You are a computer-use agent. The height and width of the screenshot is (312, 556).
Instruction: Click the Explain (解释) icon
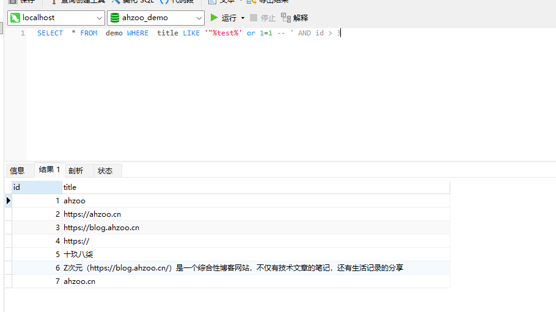pyautogui.click(x=286, y=18)
